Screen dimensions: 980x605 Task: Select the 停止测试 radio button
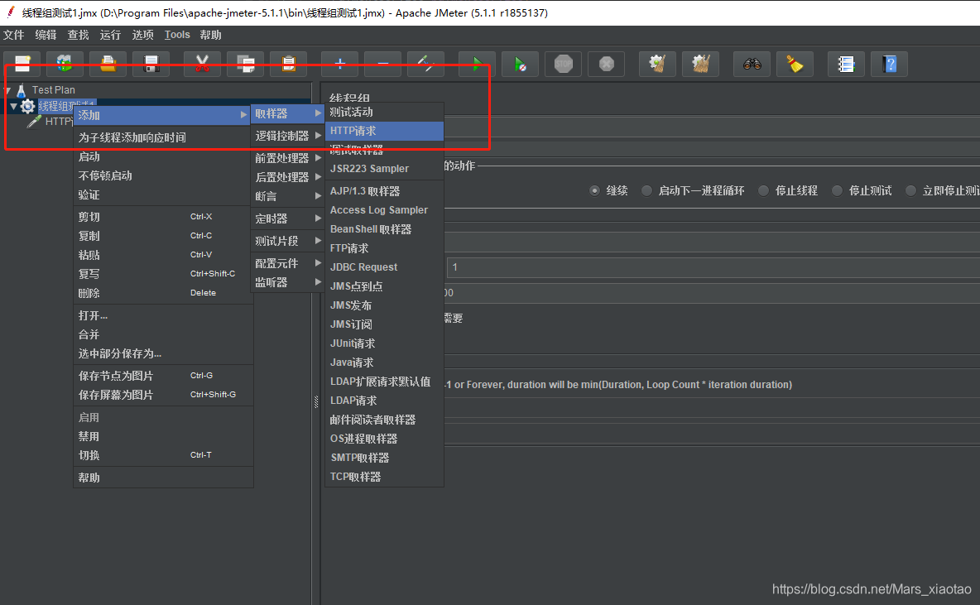pyautogui.click(x=837, y=190)
